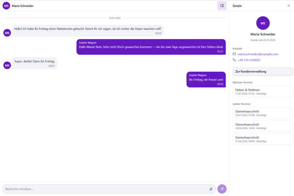Viewport: 294px width, 196px height.
Task: Click the phone icon under Kontakt
Action: coord(234,60)
